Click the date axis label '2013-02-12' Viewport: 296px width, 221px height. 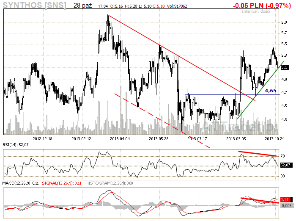[81, 139]
